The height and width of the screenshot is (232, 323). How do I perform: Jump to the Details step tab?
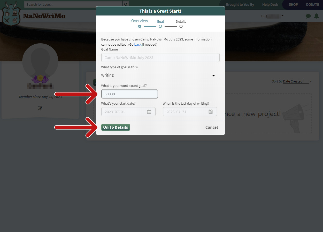click(x=181, y=22)
